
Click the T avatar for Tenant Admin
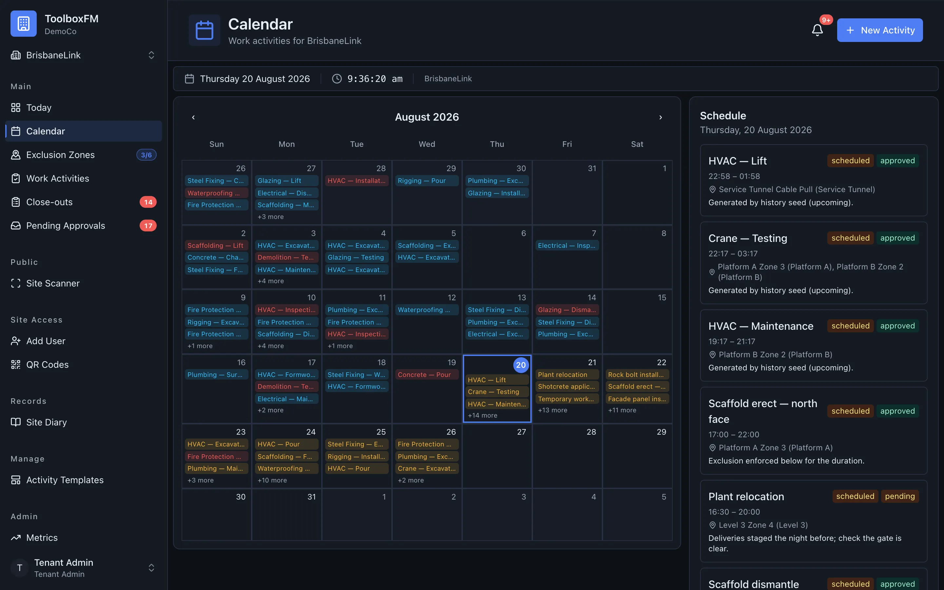point(20,568)
